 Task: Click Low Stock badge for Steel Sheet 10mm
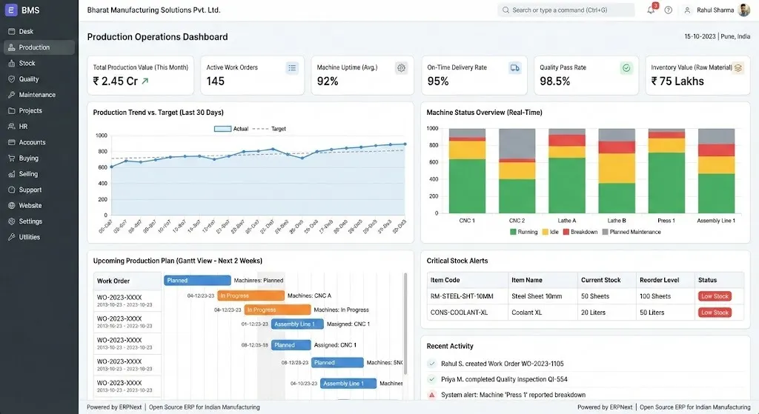pyautogui.click(x=715, y=296)
